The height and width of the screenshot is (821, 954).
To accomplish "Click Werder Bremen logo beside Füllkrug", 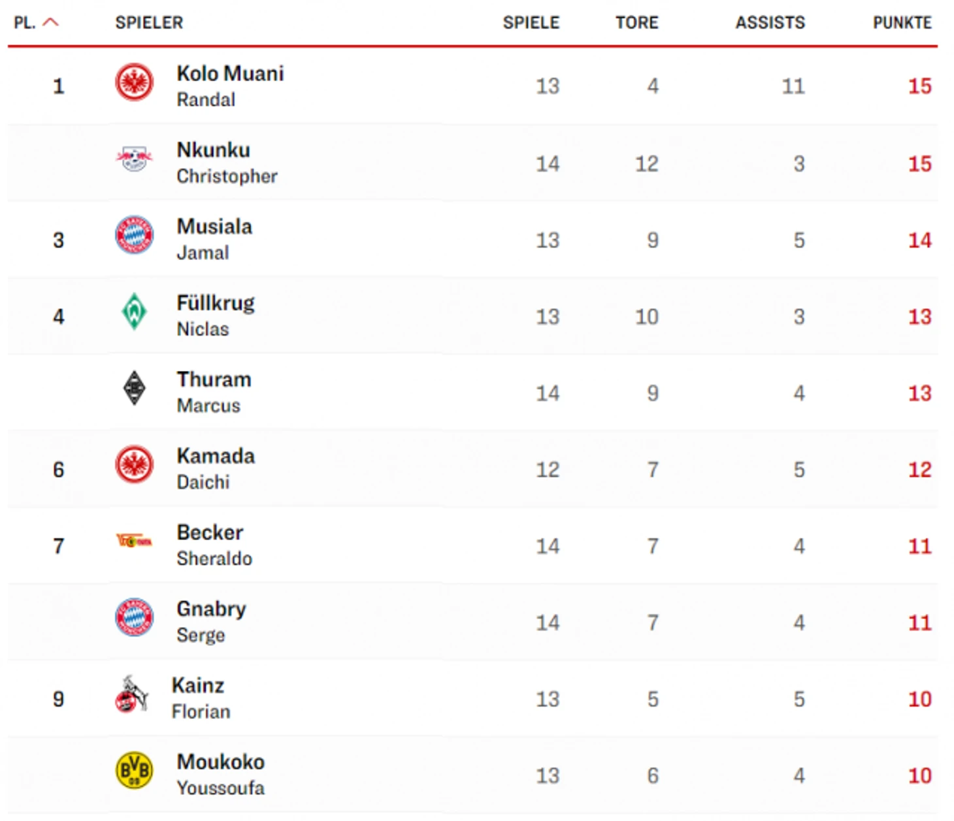I will tap(134, 312).
